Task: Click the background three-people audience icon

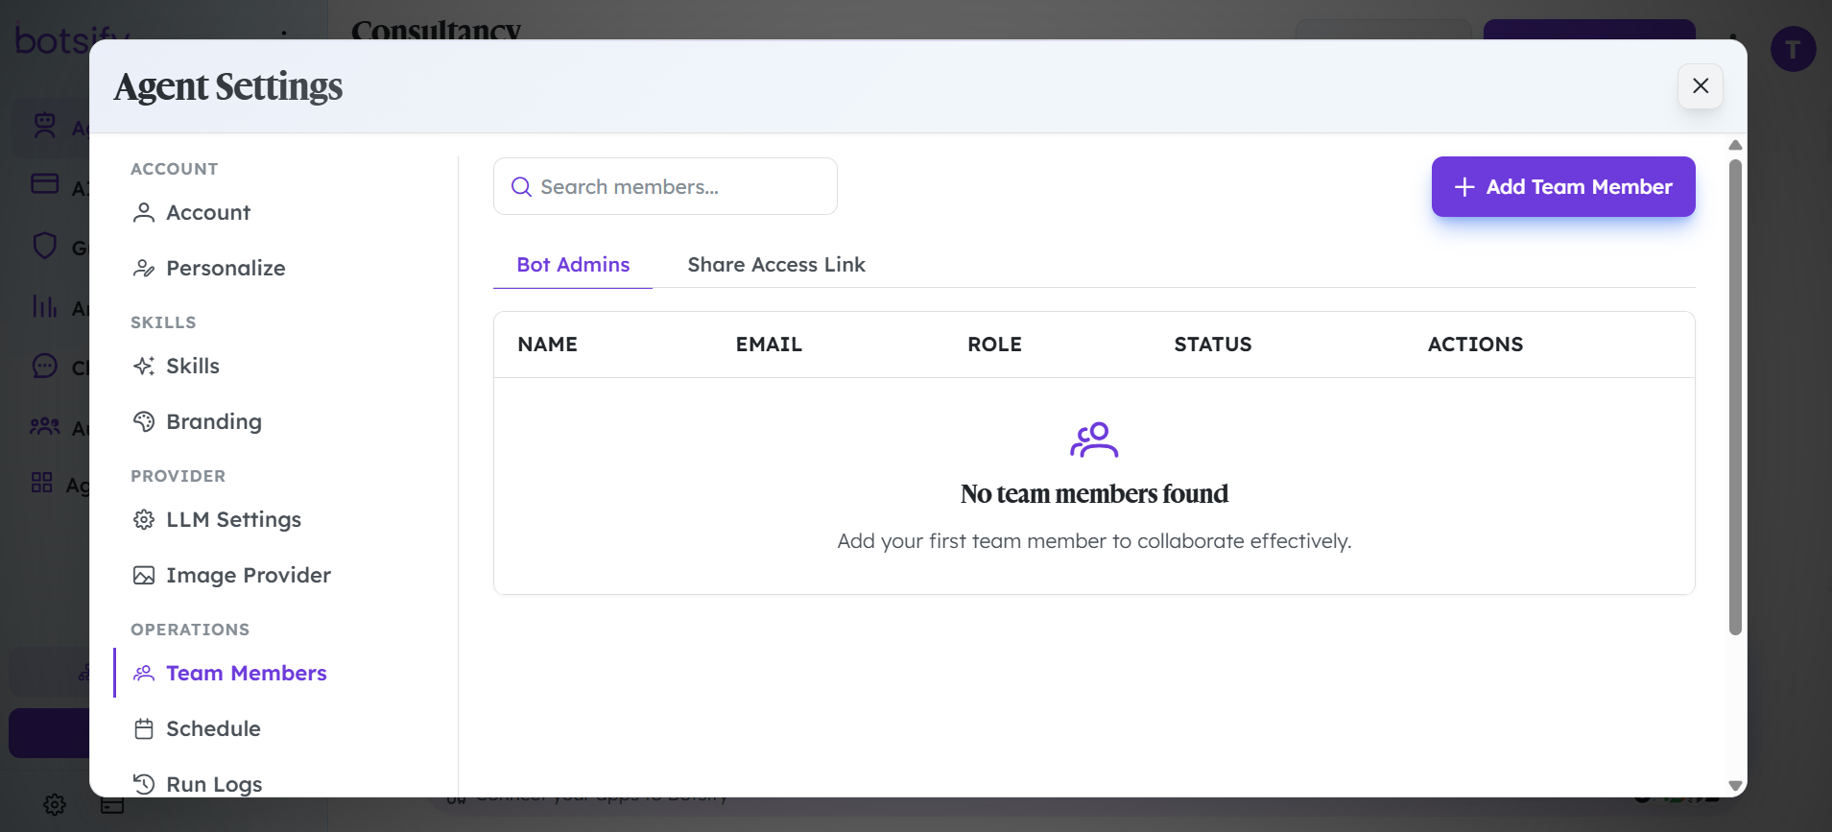Action: [45, 425]
